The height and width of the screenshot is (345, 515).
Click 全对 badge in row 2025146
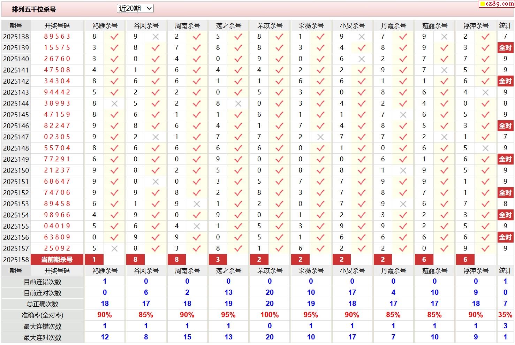tap(505, 126)
